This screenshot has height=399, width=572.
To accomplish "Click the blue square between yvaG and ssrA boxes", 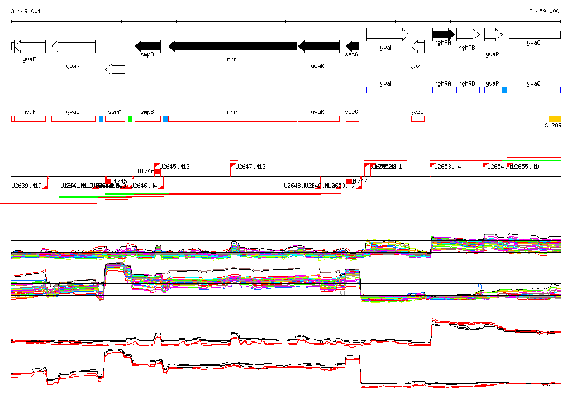I will point(102,118).
